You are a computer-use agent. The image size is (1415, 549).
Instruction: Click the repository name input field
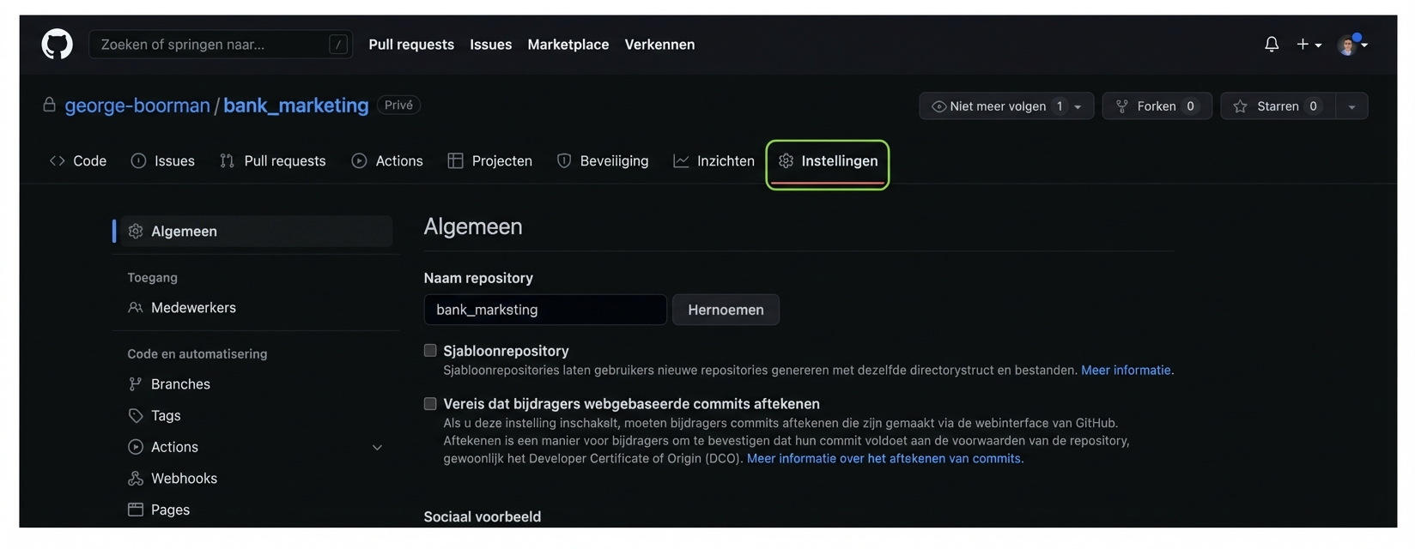click(544, 310)
